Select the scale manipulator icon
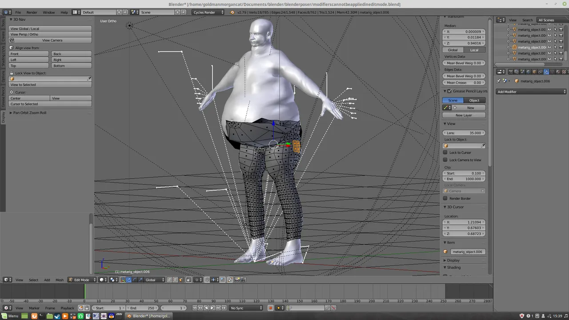 click(x=140, y=280)
